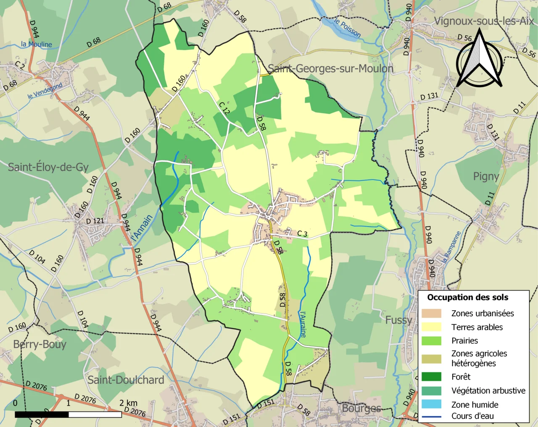Image resolution: width=538 pixels, height=427 pixels.
Task: Select the Terres arables yellow swatch
Action: click(x=431, y=327)
